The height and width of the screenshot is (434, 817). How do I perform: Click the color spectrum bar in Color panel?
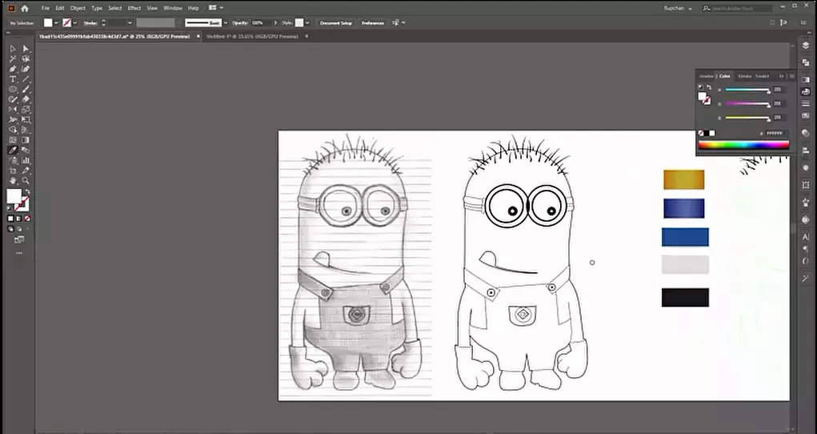point(743,145)
